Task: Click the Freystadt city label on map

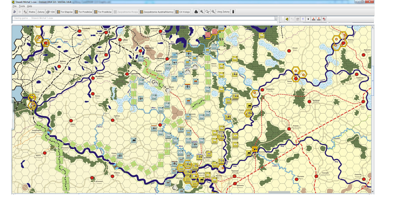Action: click(x=86, y=28)
